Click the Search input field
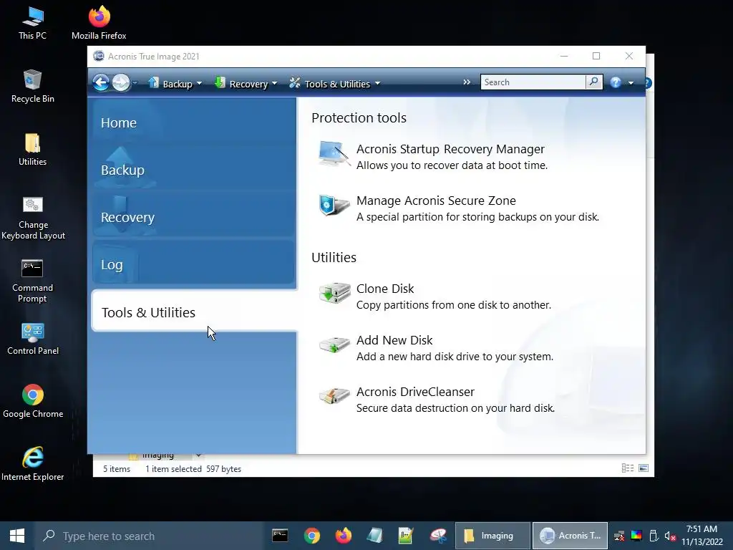This screenshot has width=733, height=550. coord(533,82)
